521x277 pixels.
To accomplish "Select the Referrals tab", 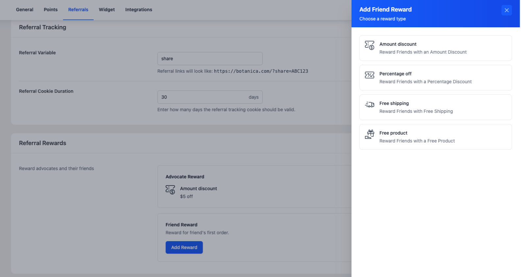I will (x=78, y=10).
